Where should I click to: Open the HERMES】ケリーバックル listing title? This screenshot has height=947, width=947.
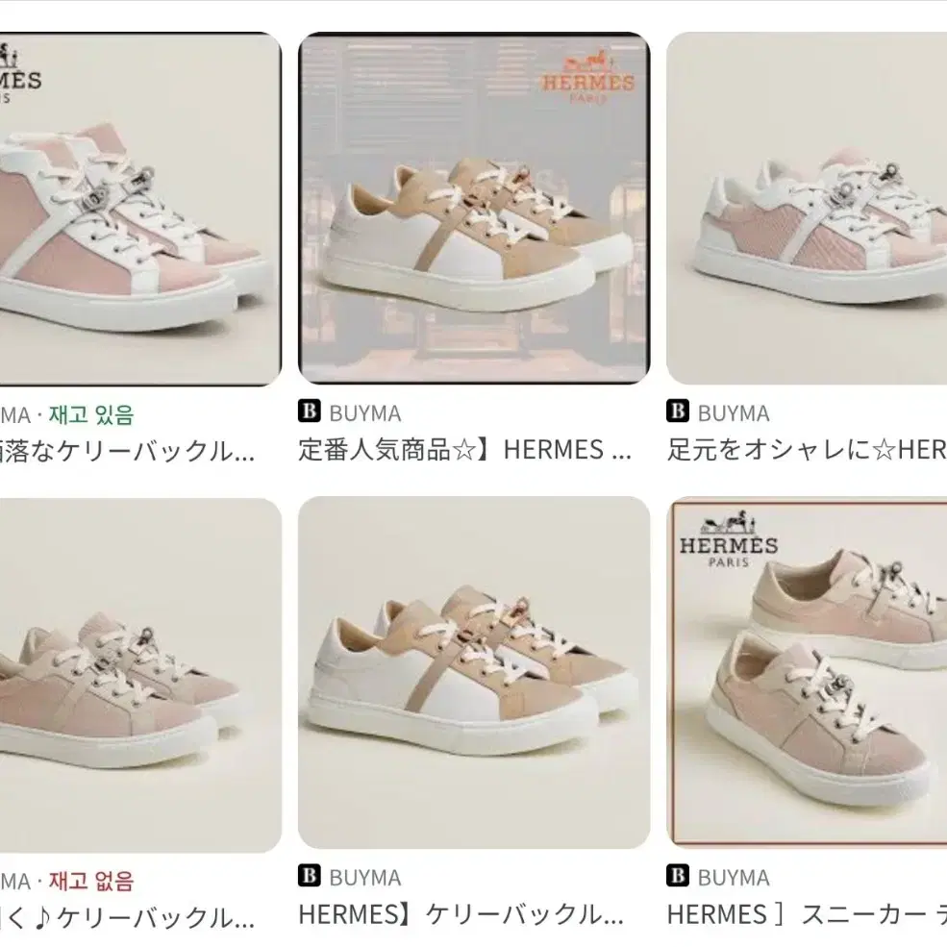click(x=461, y=914)
